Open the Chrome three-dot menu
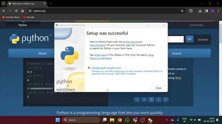 218,11
